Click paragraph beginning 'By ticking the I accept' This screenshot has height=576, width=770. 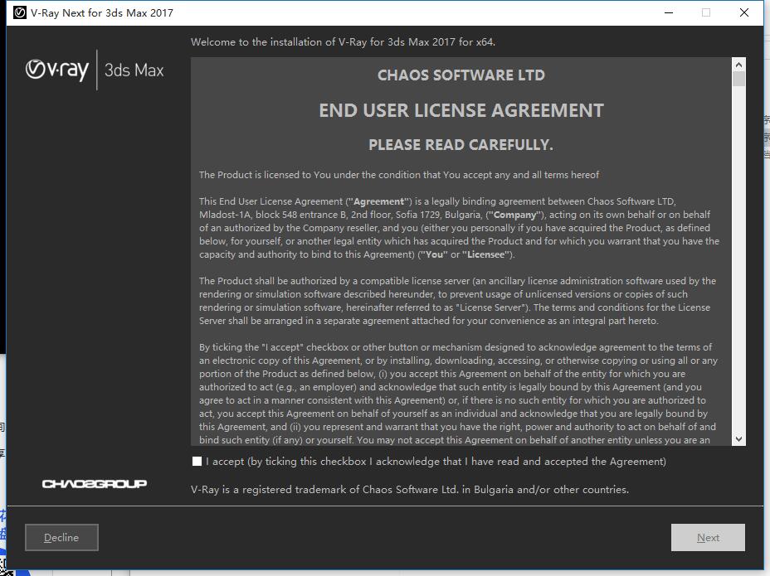click(x=459, y=394)
